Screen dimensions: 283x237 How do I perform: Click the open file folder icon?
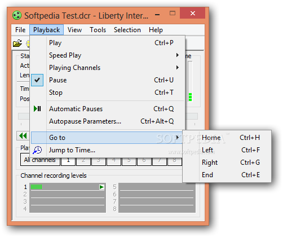(17, 43)
